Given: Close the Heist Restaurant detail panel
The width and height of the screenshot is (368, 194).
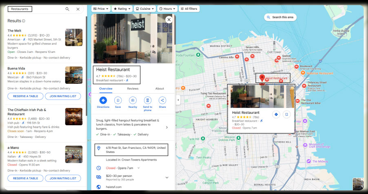Looking at the screenshot, I should coord(168,20).
